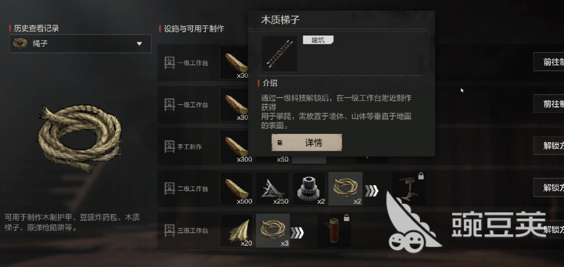This screenshot has width=564, height=267.
Task: Select the fiber x250 material icon
Action: tap(273, 188)
